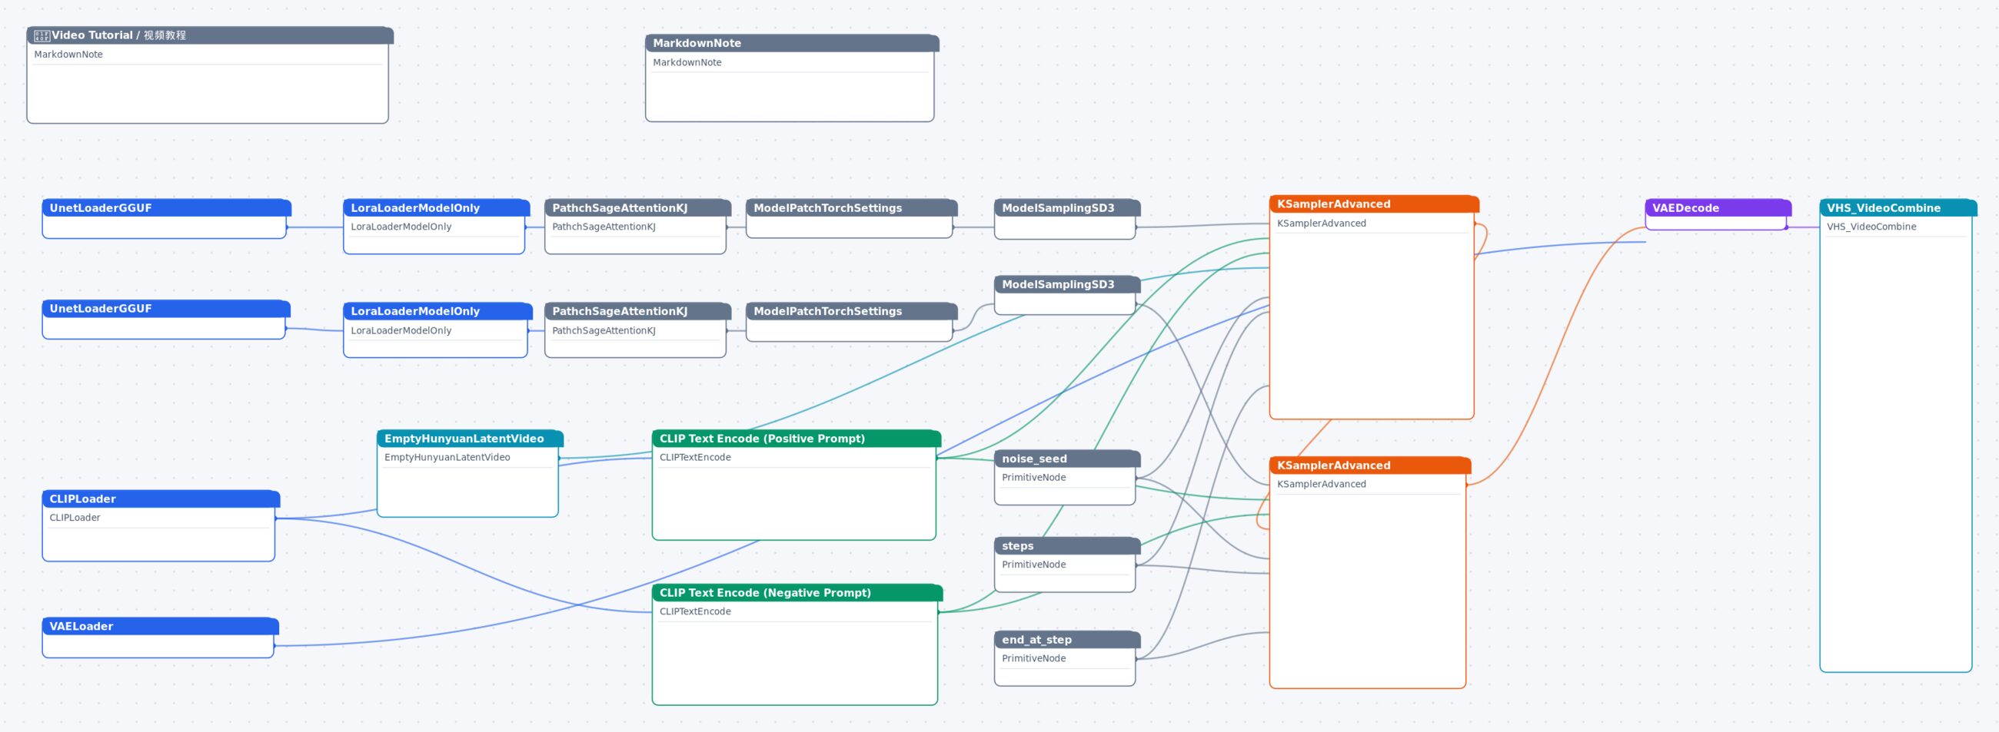Click EmptyHunyuanLatentVideo type label below its title

447,458
